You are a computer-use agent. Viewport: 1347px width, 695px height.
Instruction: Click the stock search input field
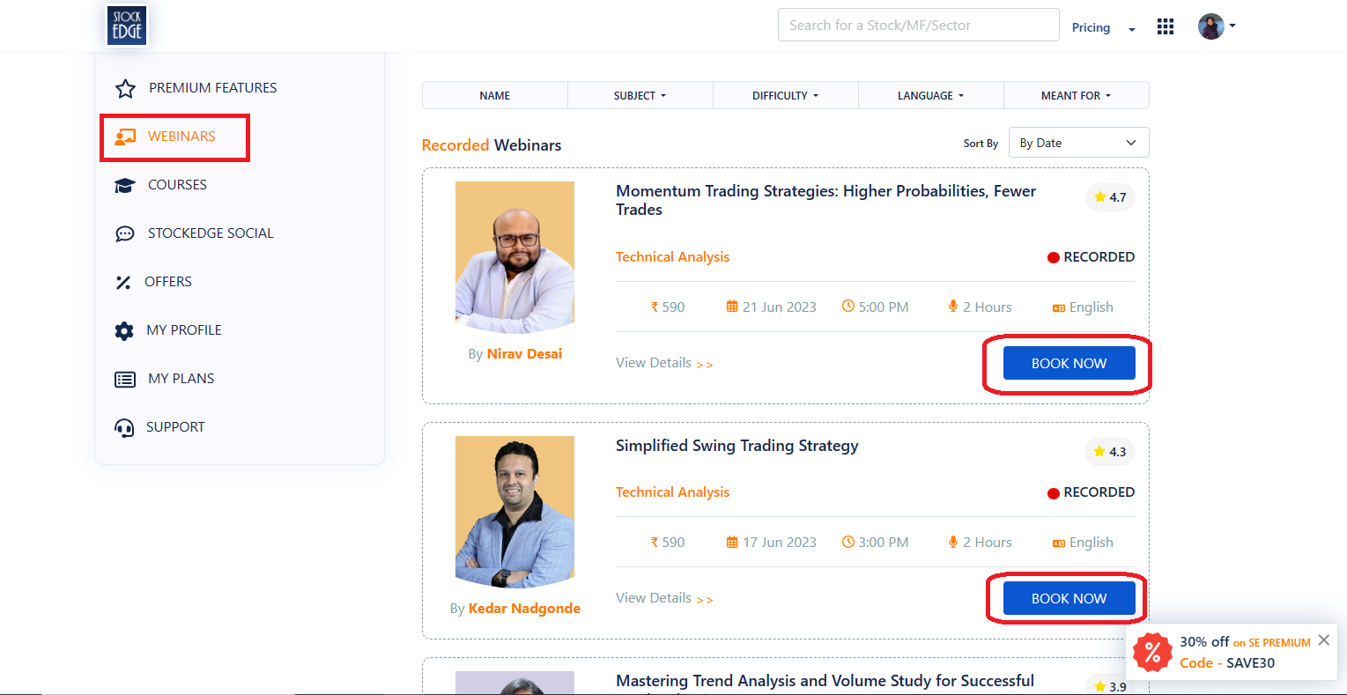pyautogui.click(x=918, y=26)
